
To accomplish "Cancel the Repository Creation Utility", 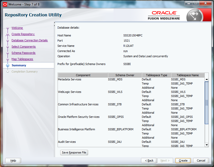I will click(201, 160).
